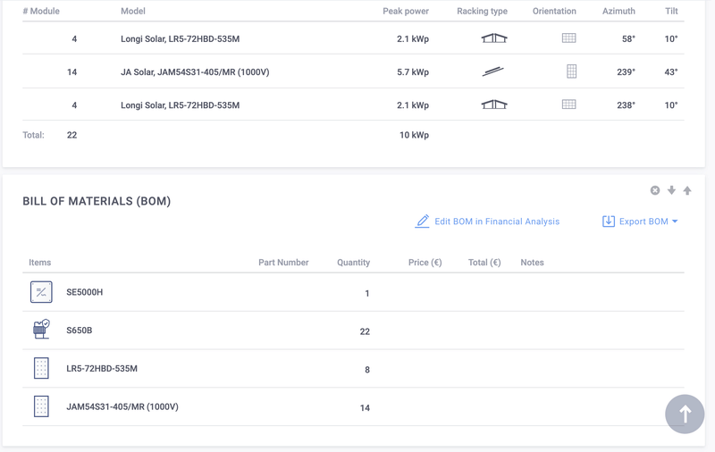Viewport: 715px width, 452px height.
Task: Click the SE5000H inverter icon
Action: point(41,292)
